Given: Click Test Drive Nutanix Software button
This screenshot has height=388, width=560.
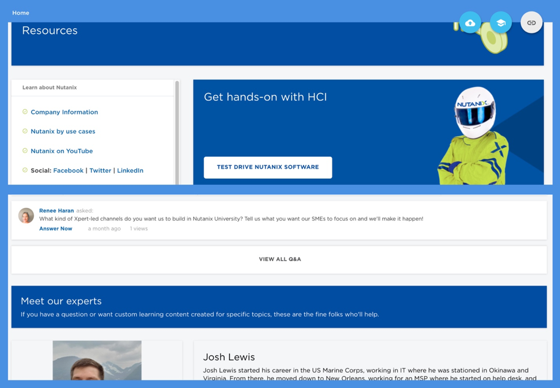Looking at the screenshot, I should (x=268, y=167).
